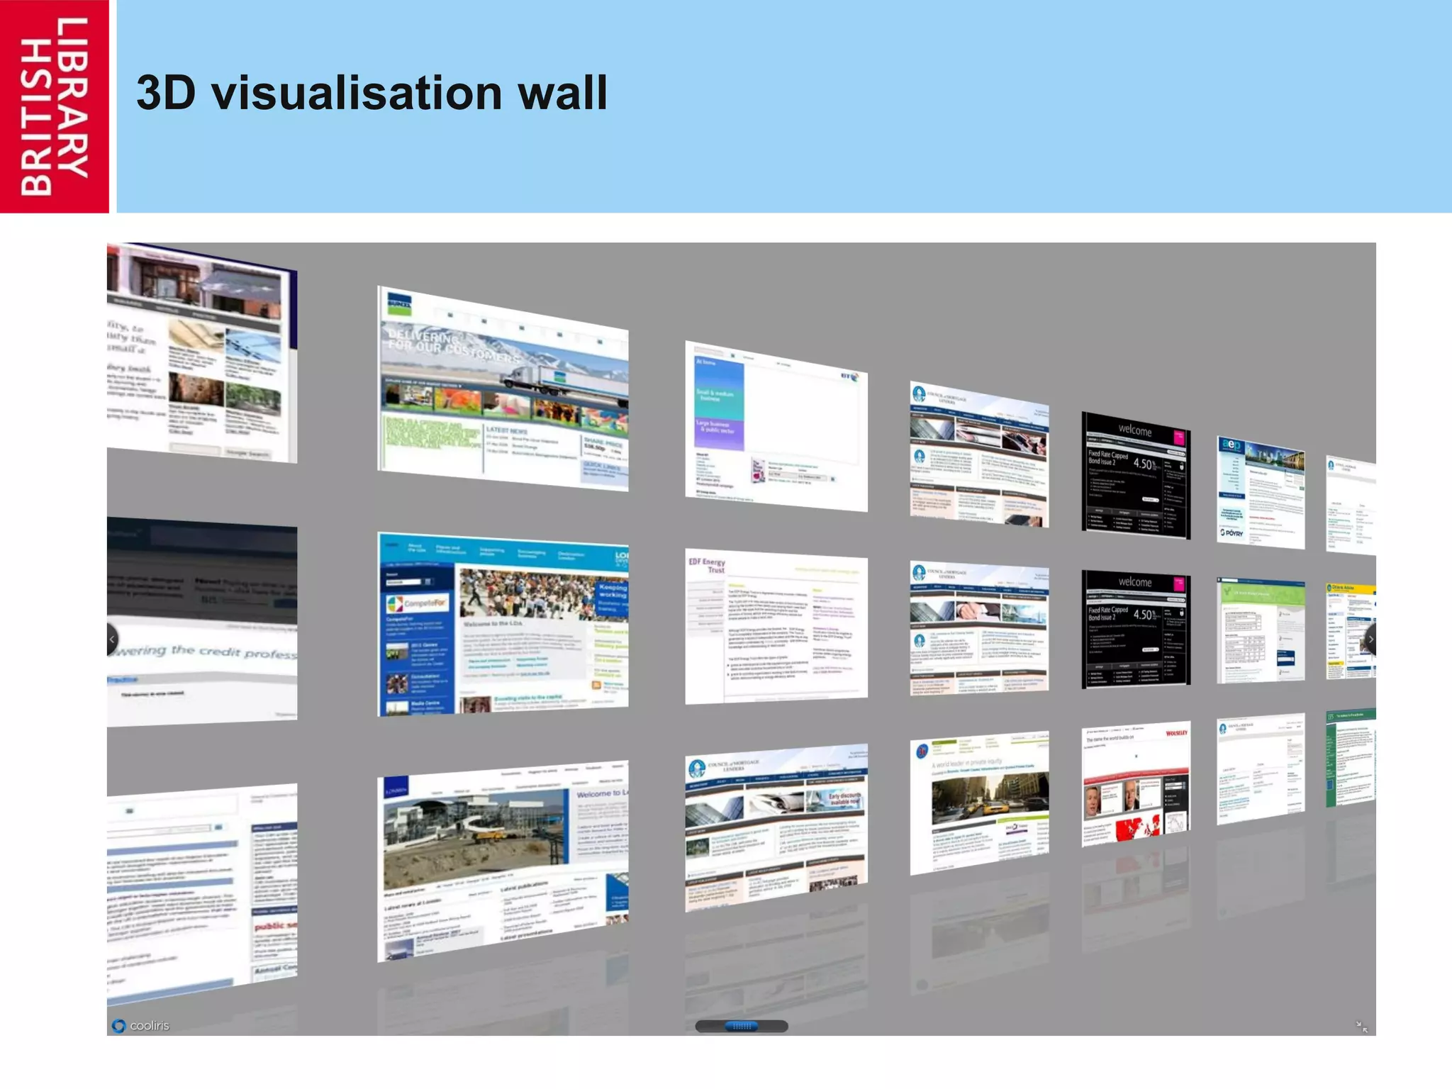Viewport: 1452px width, 1089px height.
Task: Click the wall's horizontal scrollbar thumb
Action: [x=742, y=1025]
